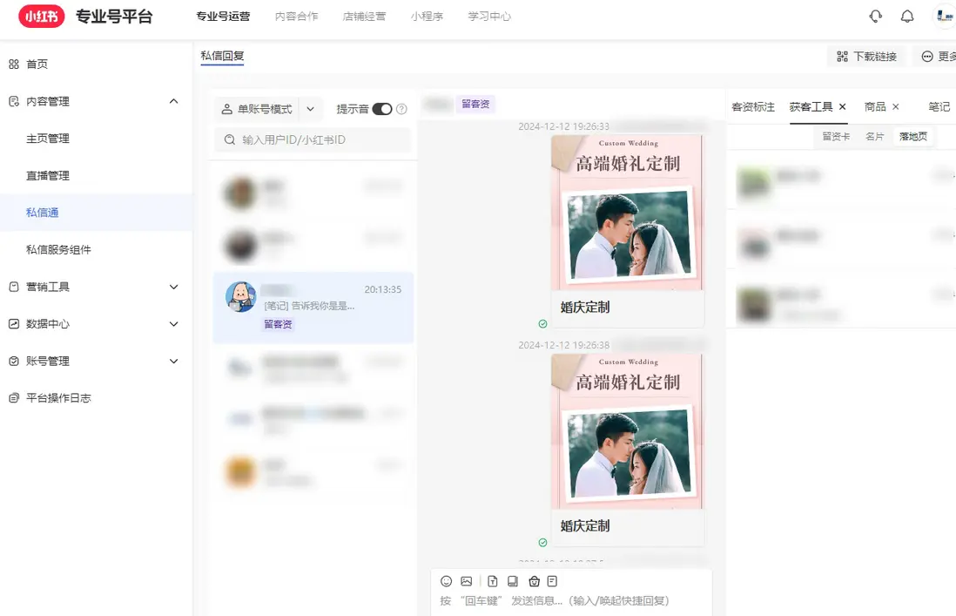Click the 平台操作日志 log icon
Viewport: 956px width, 616px height.
pos(14,398)
